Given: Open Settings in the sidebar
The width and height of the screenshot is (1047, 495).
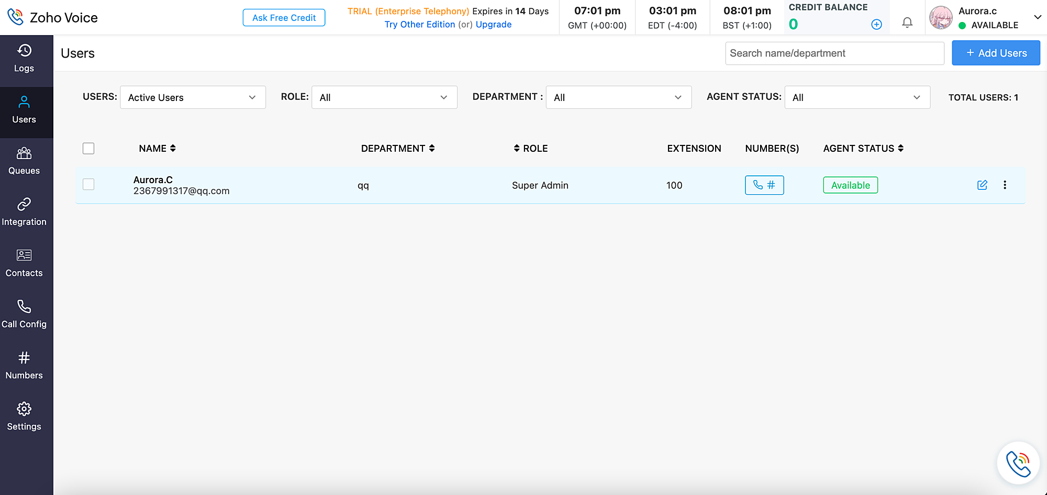Looking at the screenshot, I should [x=24, y=418].
